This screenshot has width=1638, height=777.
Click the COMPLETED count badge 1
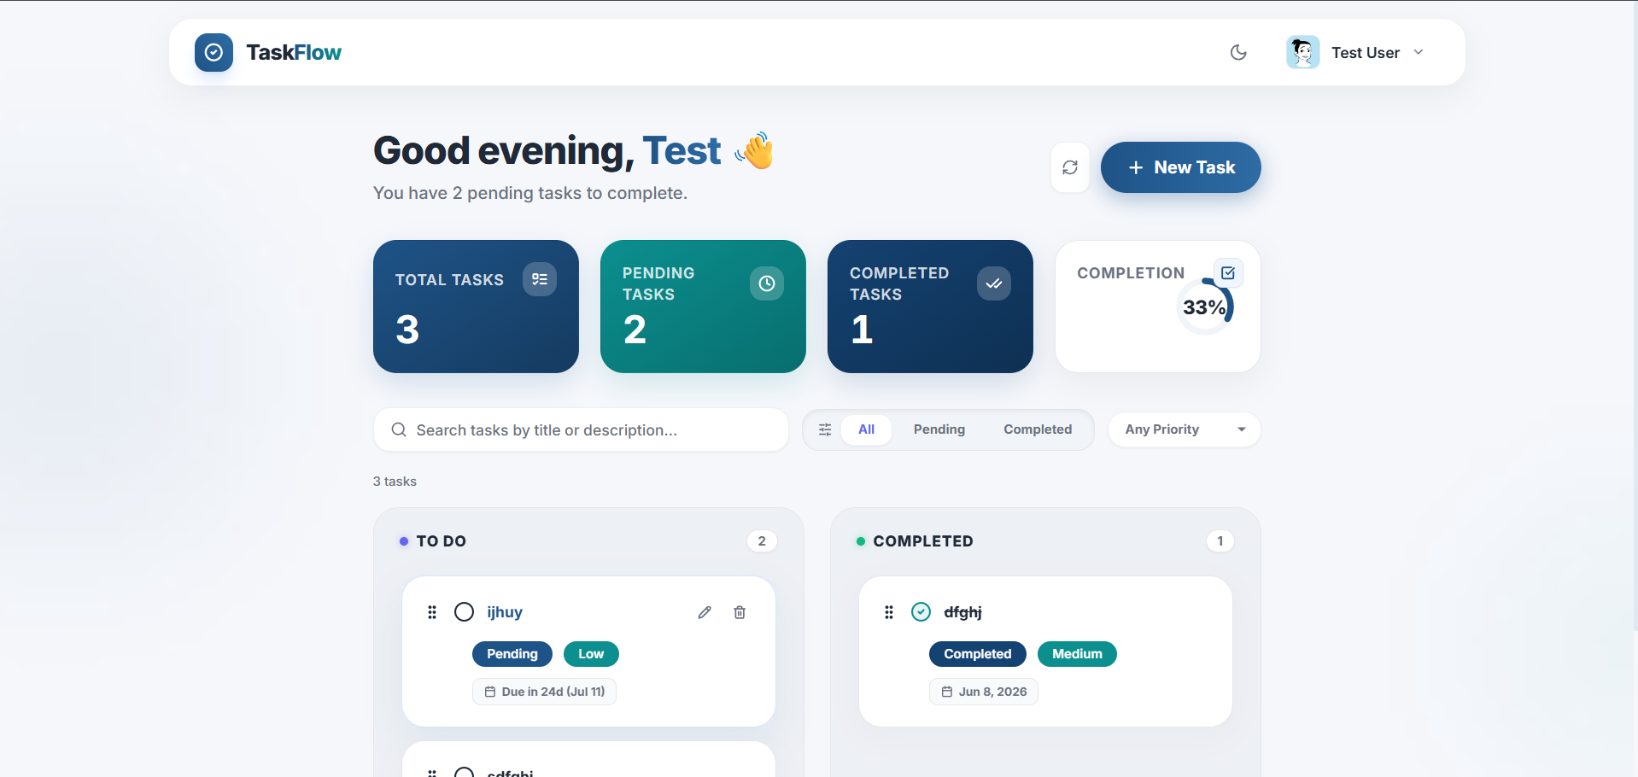pyautogui.click(x=1220, y=541)
